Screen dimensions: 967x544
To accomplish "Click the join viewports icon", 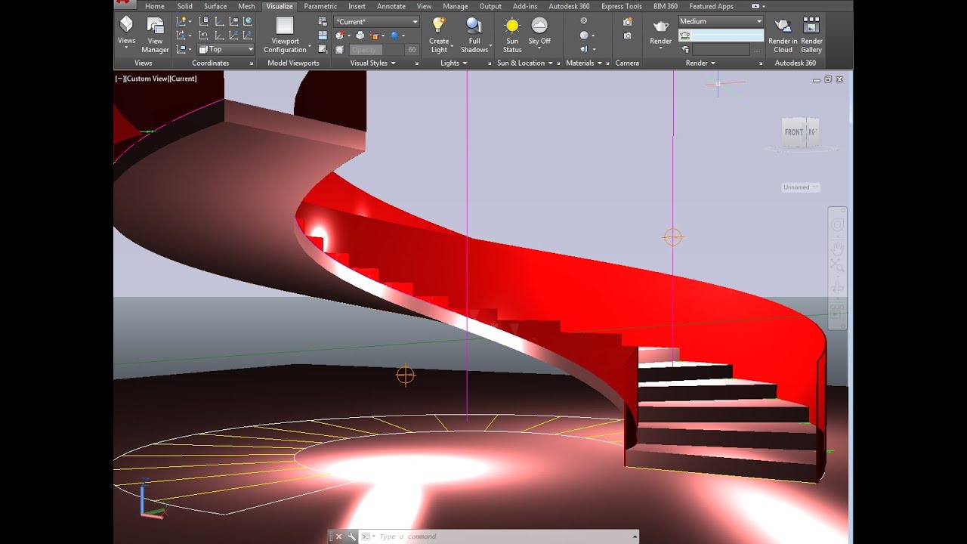I will tap(323, 36).
